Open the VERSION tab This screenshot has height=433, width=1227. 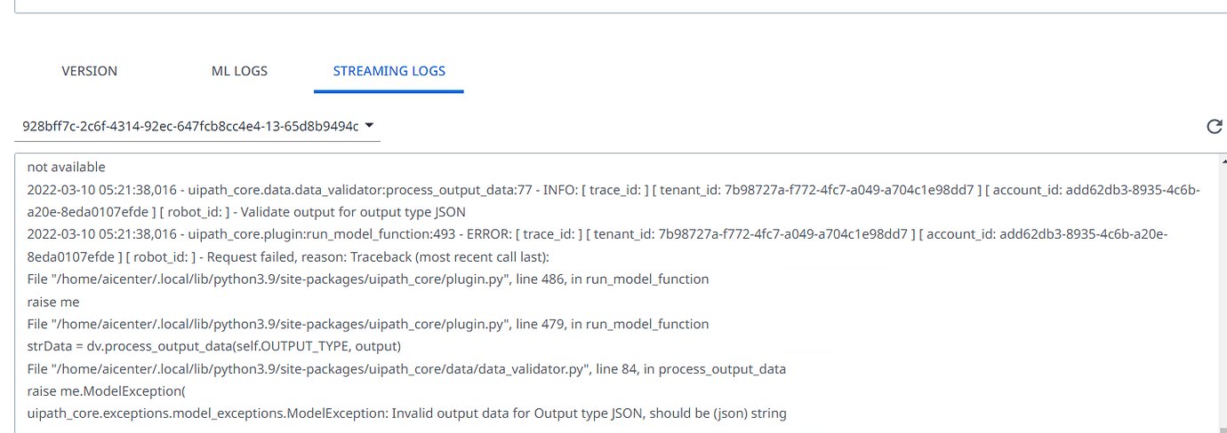click(x=89, y=71)
